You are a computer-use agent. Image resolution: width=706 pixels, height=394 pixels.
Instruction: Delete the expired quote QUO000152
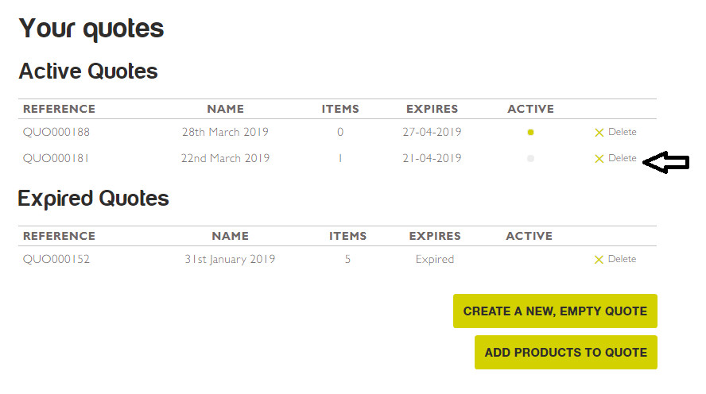coord(615,259)
